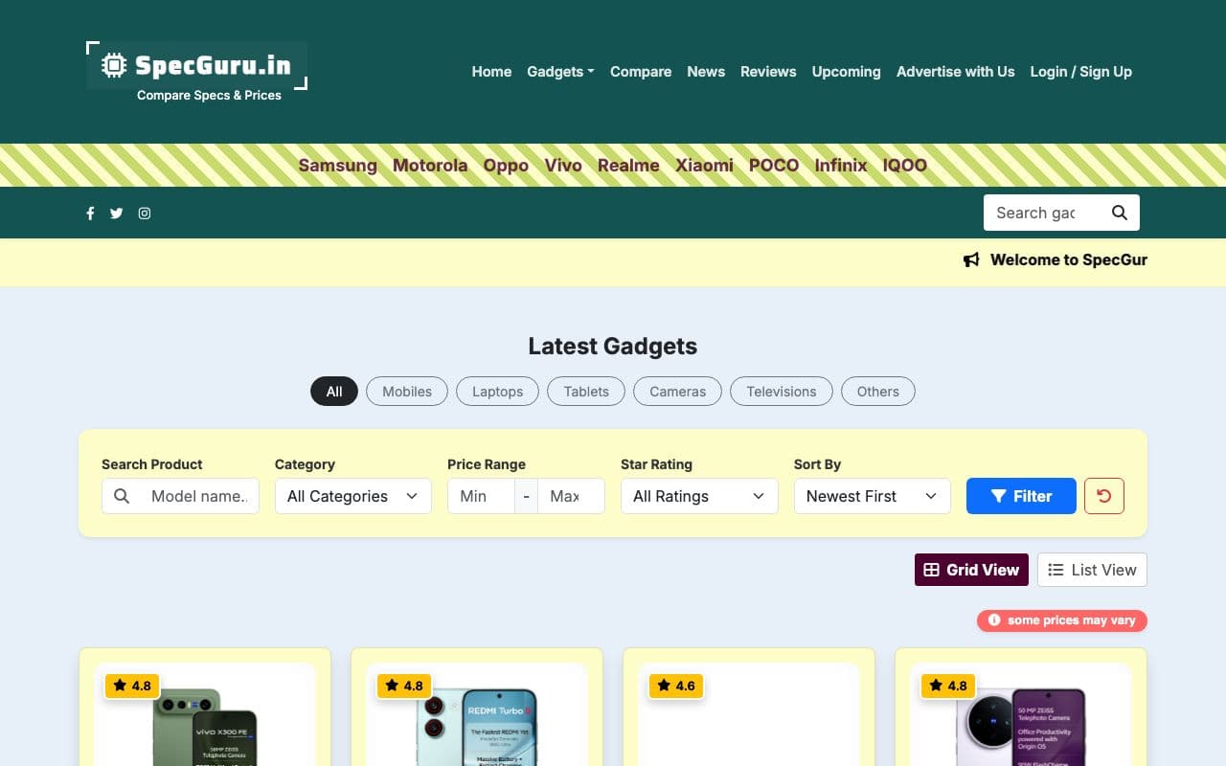Click the Welcome to SpecGuru announcement text
Viewport: 1226px width, 766px height.
[x=1069, y=260]
